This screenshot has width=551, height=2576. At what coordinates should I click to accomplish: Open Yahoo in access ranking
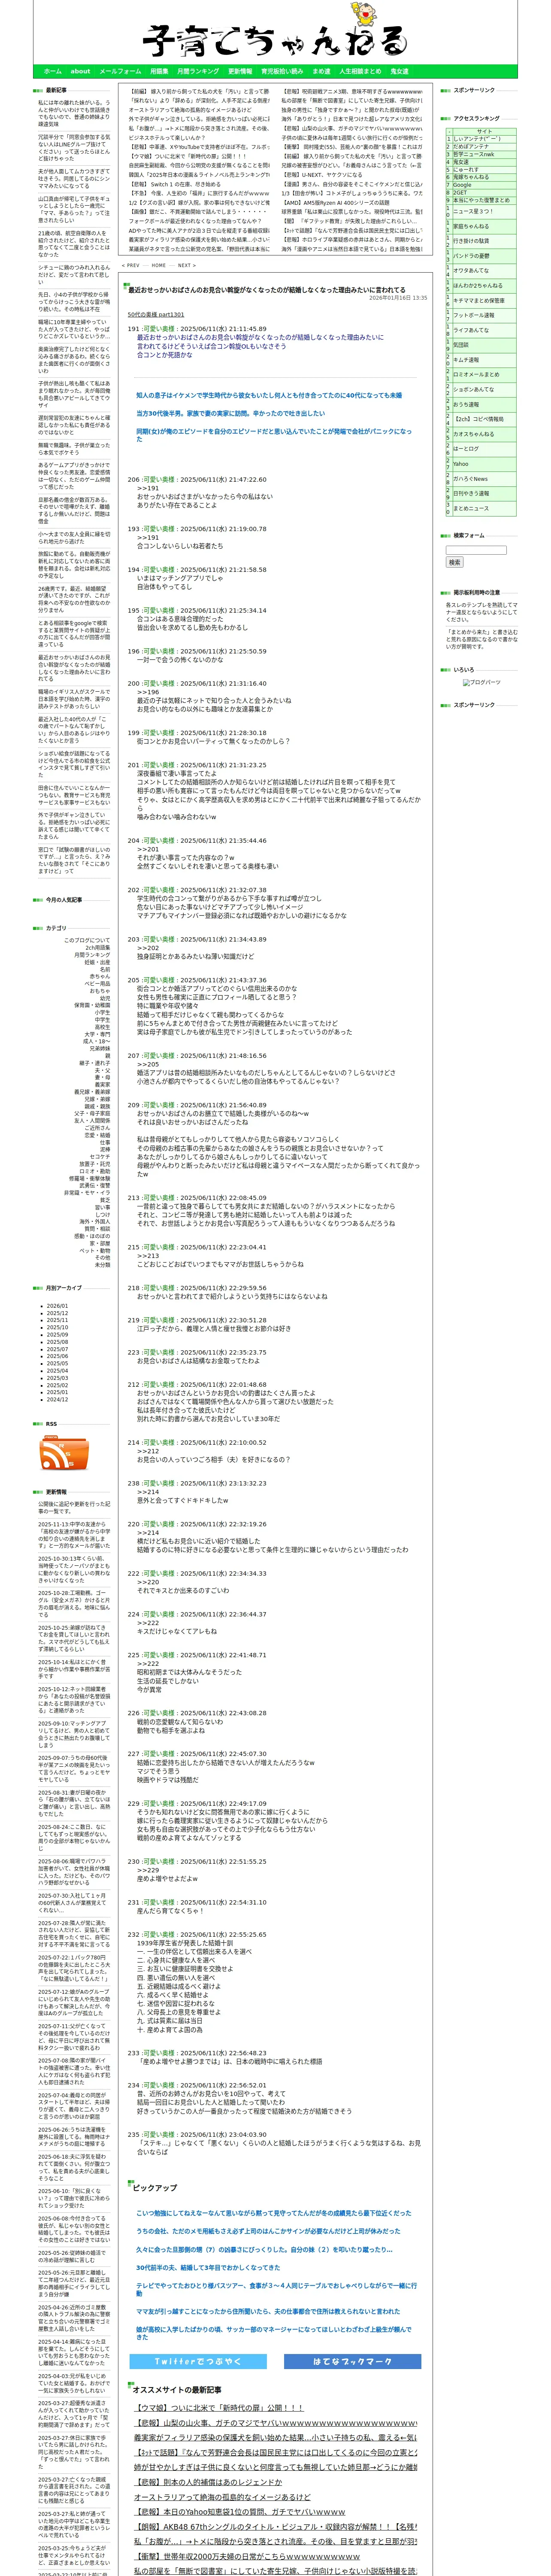pyautogui.click(x=460, y=464)
